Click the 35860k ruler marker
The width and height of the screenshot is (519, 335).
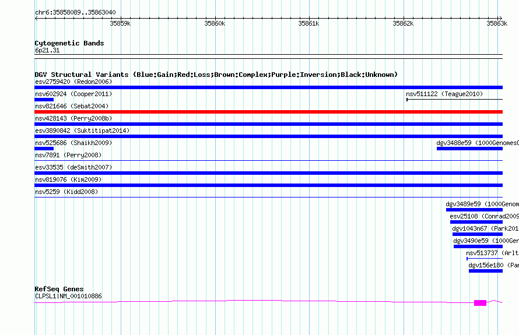[x=215, y=23]
